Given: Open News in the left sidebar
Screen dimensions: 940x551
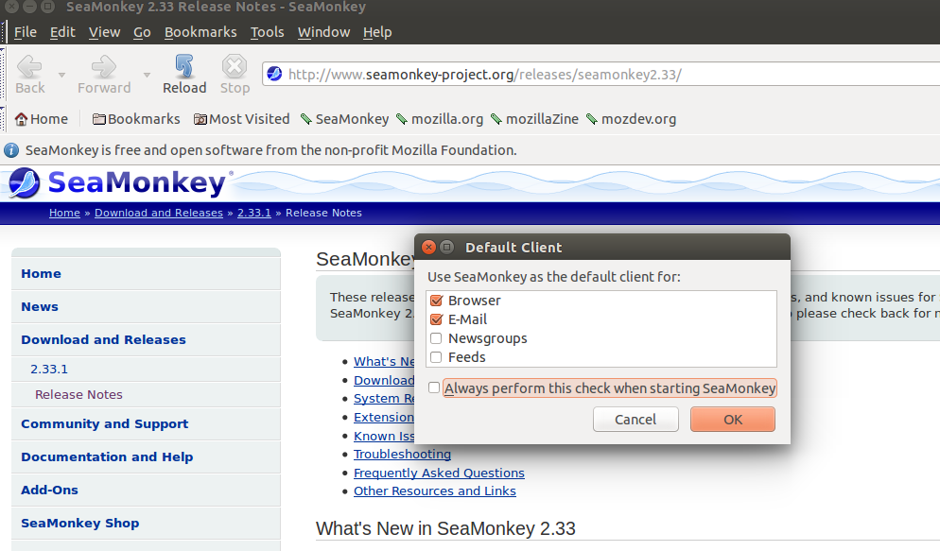Looking at the screenshot, I should tap(146, 306).
